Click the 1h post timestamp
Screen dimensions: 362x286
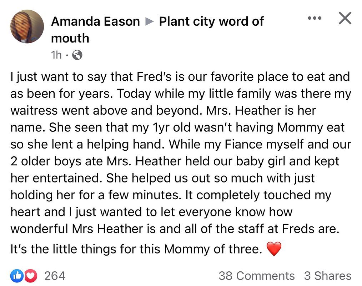[56, 55]
